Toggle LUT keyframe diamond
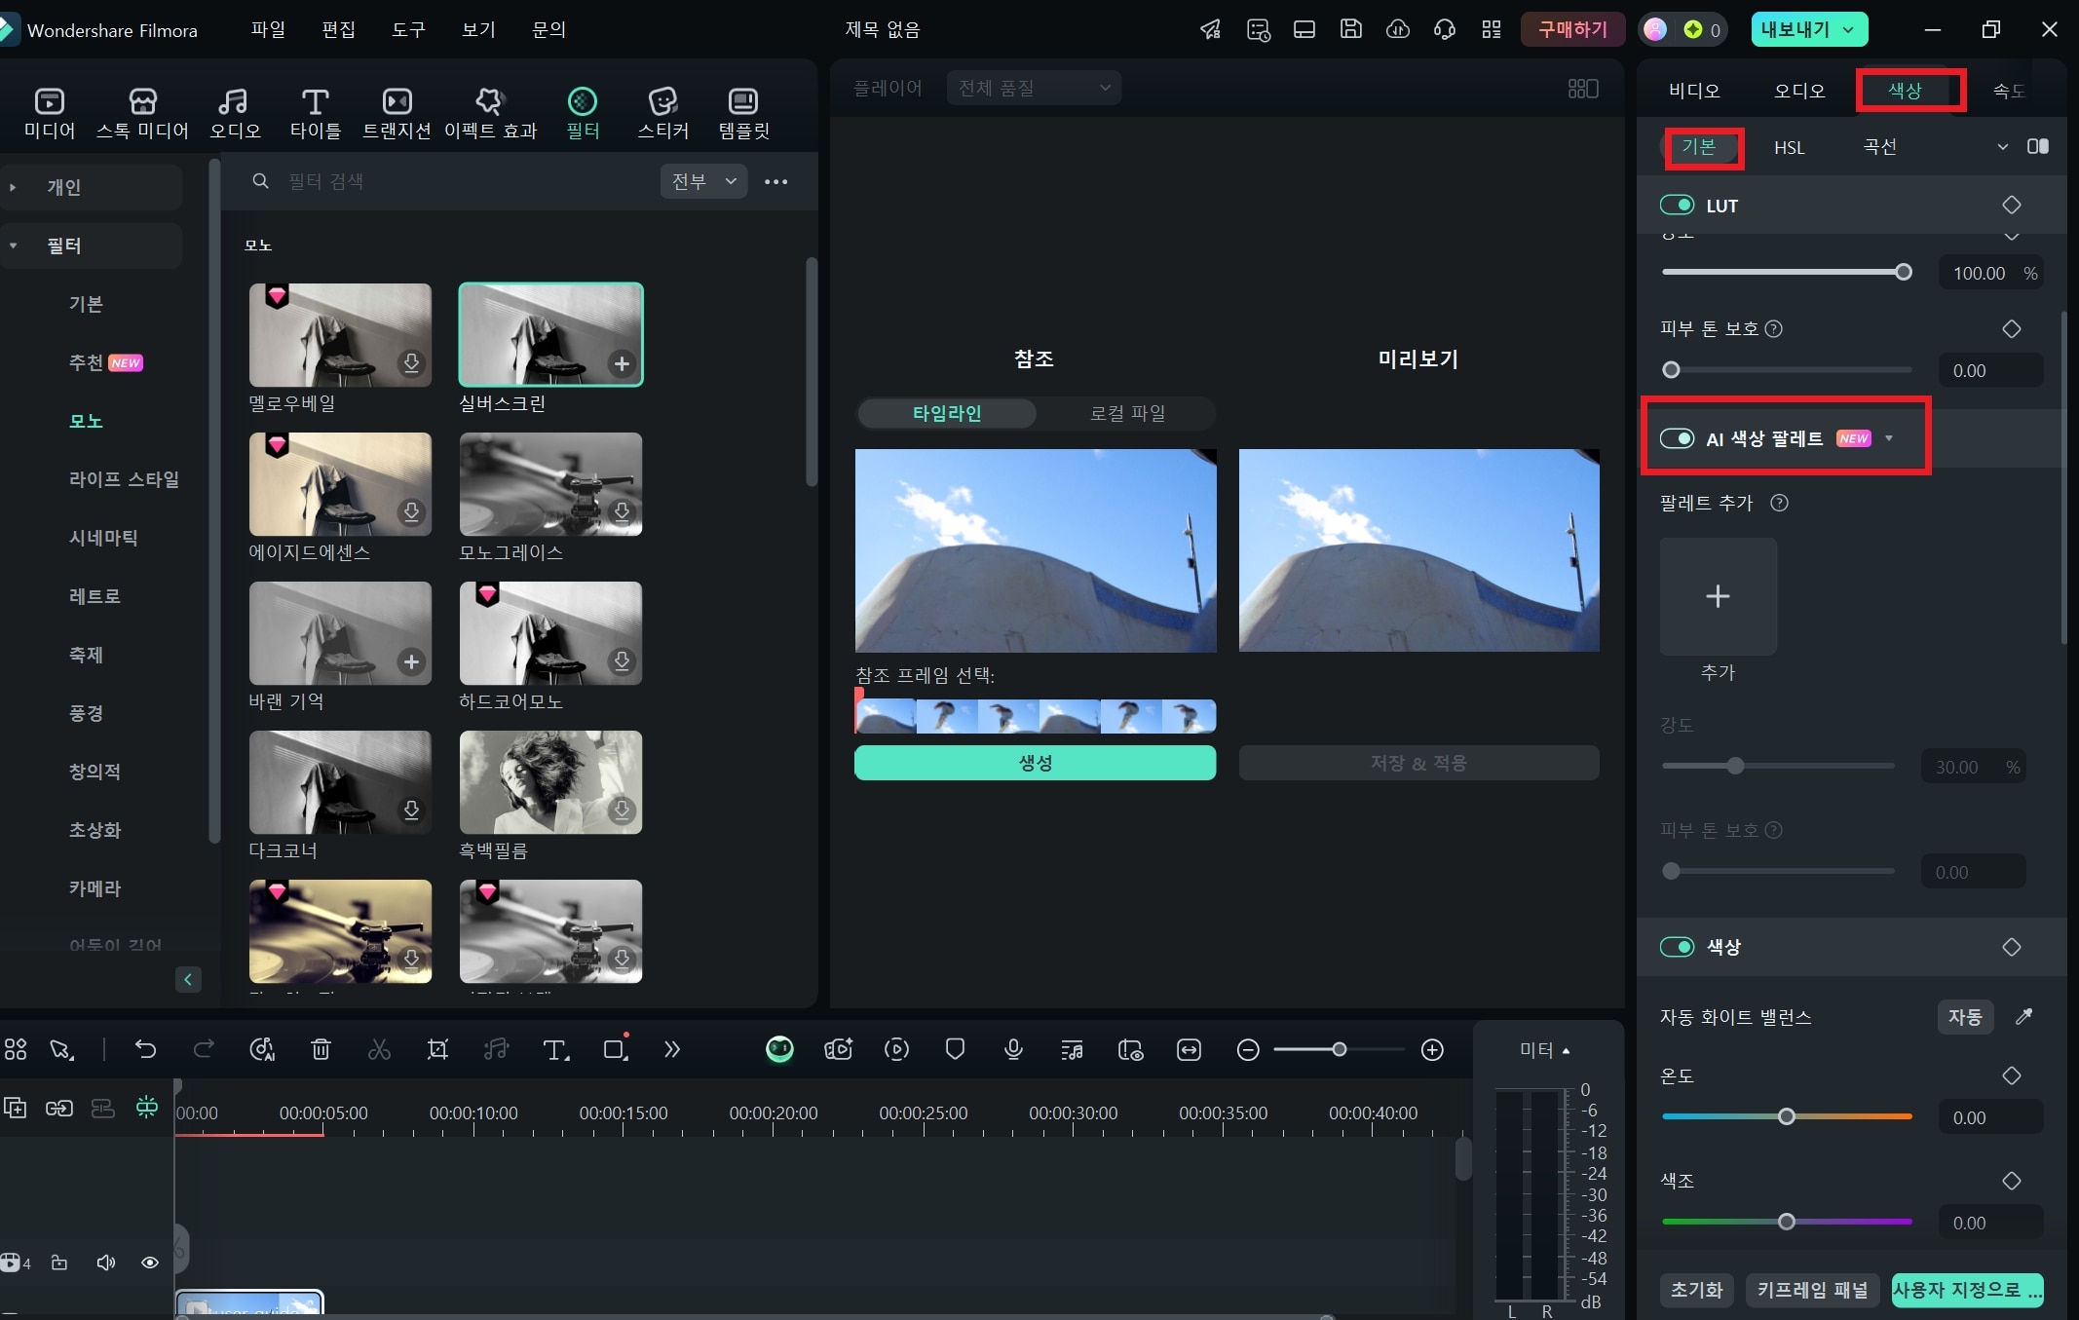The height and width of the screenshot is (1320, 2079). 2012,205
